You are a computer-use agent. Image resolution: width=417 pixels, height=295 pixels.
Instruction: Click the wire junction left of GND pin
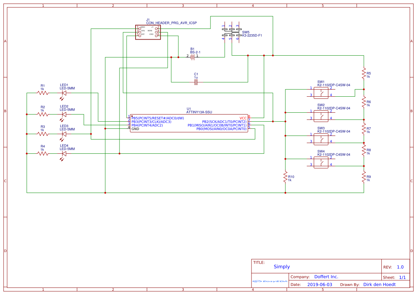click(x=105, y=129)
